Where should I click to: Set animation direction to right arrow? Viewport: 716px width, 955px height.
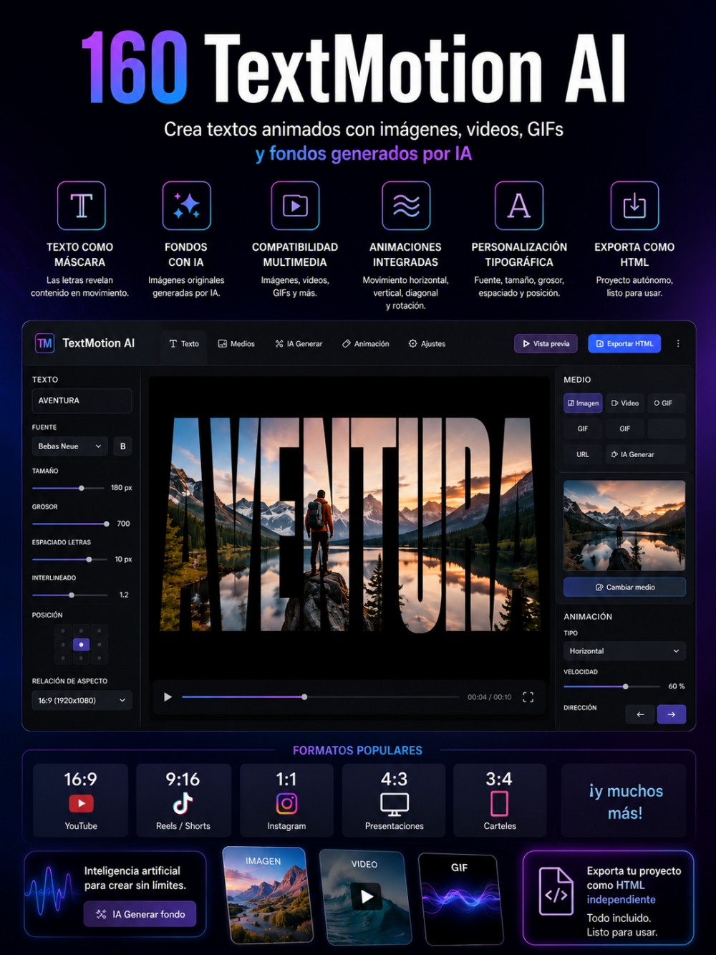coord(672,714)
